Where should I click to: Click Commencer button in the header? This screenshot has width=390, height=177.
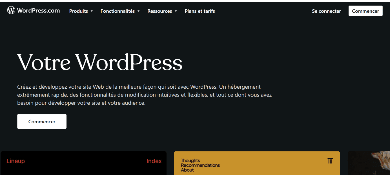click(x=365, y=11)
